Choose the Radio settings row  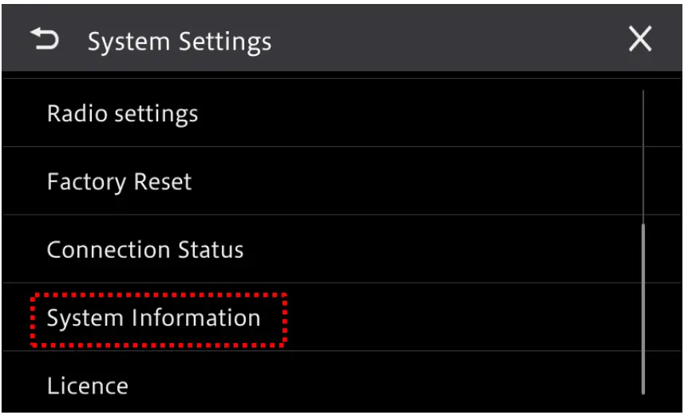tap(122, 113)
